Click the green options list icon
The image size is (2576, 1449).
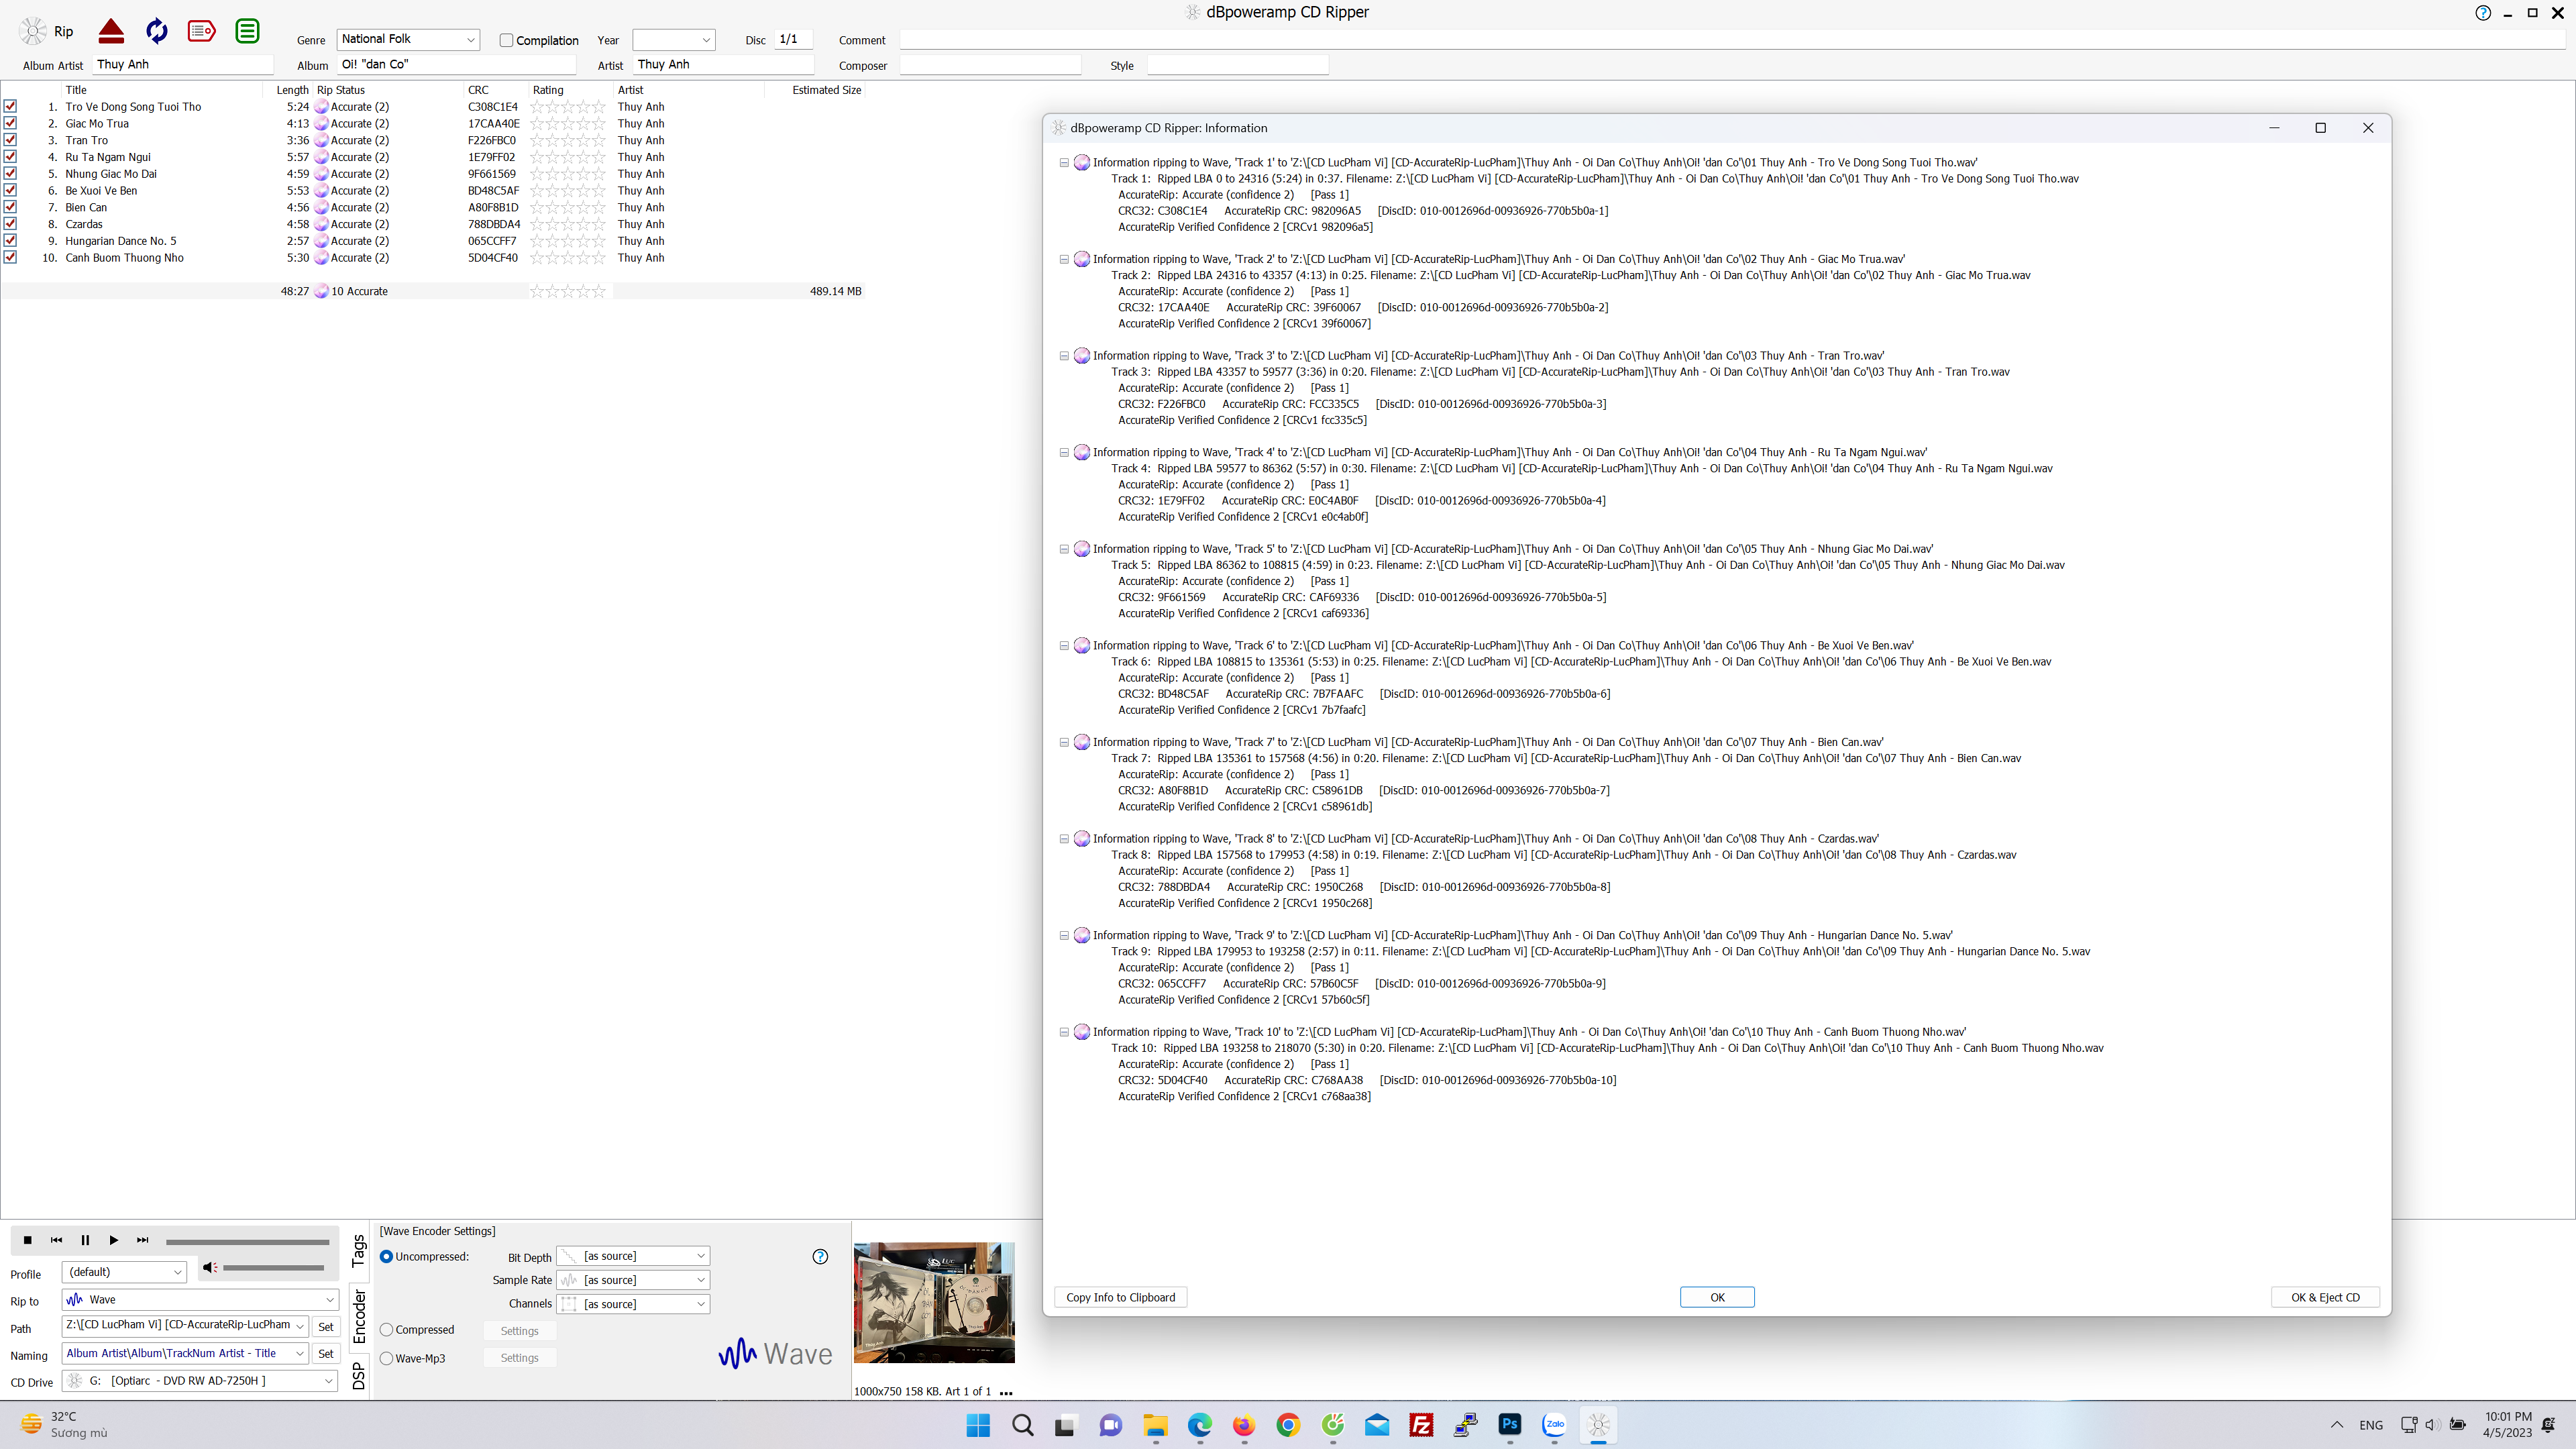pyautogui.click(x=247, y=31)
